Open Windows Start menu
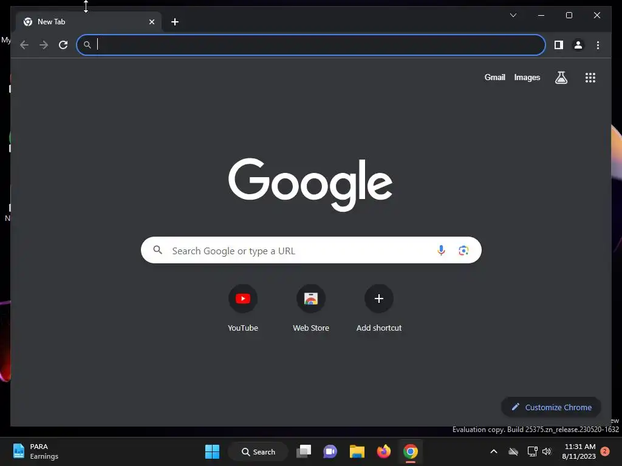 click(212, 451)
